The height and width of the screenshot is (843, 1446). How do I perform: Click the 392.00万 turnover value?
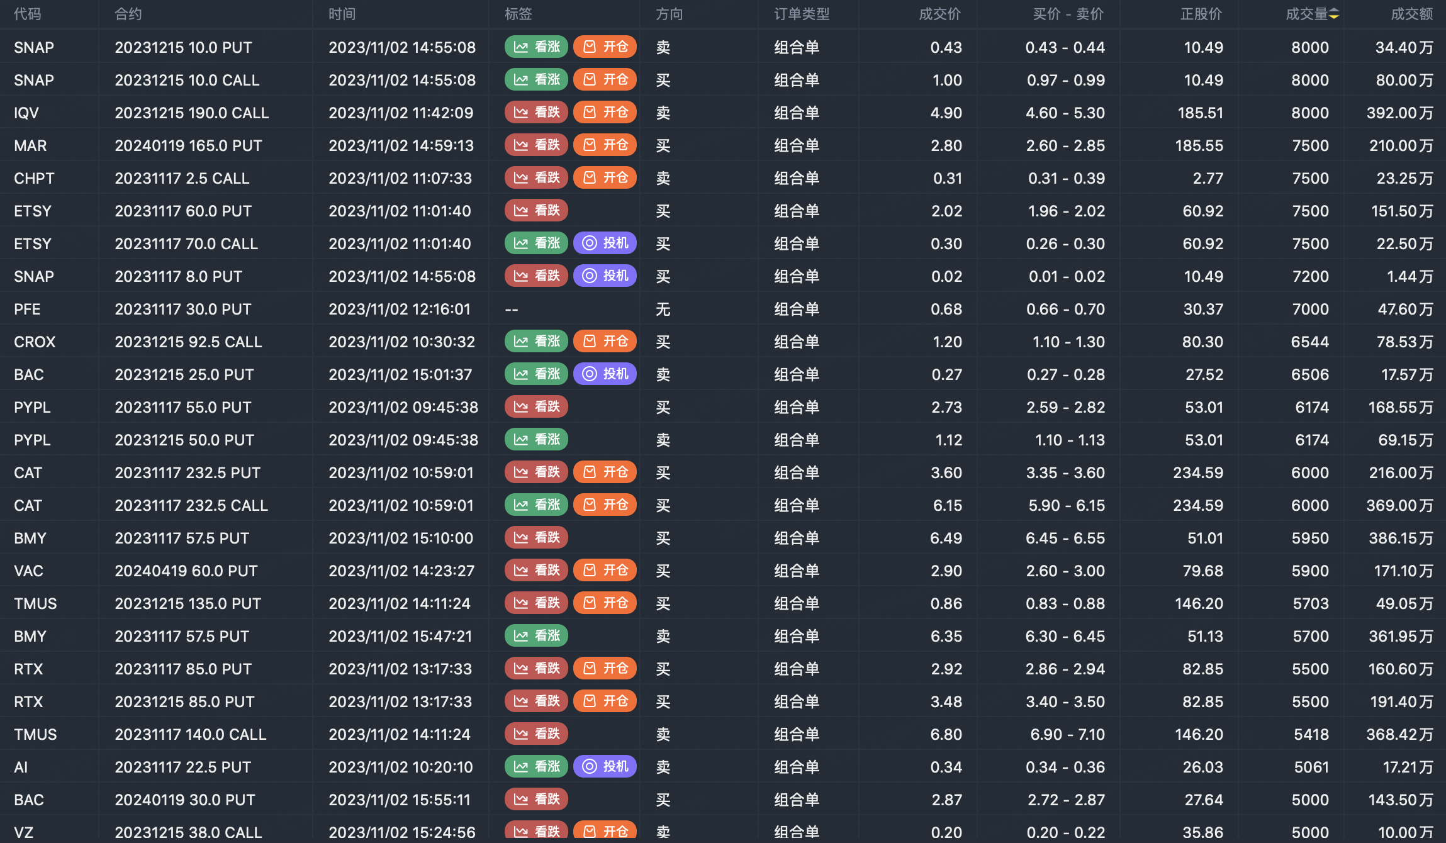click(x=1400, y=113)
